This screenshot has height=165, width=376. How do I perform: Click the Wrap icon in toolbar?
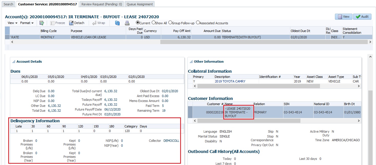(x=99, y=23)
